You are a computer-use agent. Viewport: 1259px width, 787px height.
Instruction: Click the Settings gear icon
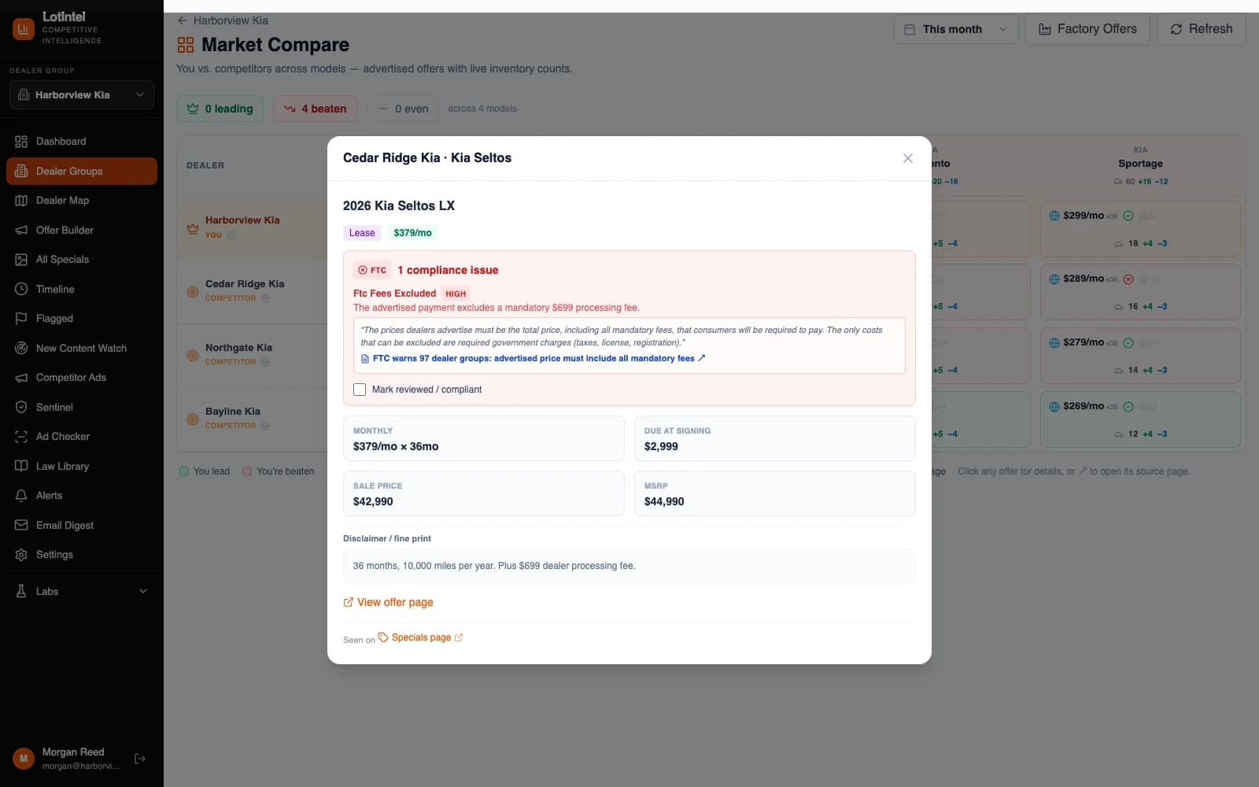click(x=21, y=555)
